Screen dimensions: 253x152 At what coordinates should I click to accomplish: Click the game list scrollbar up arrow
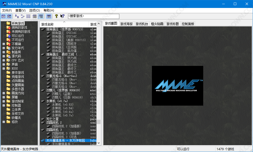click(x=99, y=24)
